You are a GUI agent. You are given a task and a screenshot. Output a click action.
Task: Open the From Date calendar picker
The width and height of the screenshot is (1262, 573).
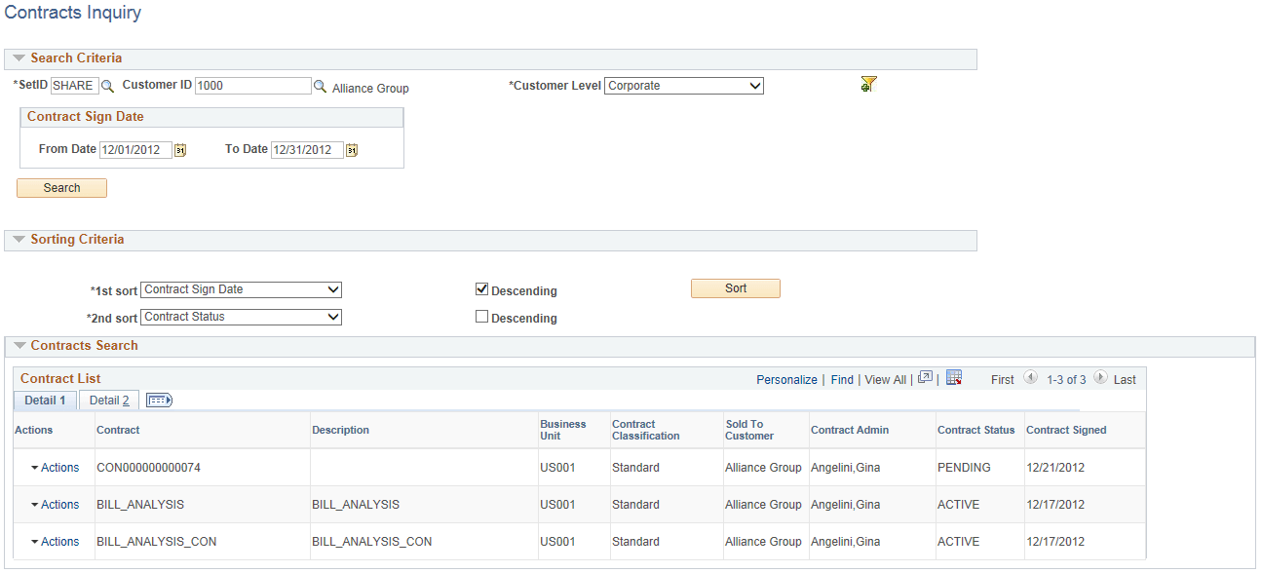pyautogui.click(x=179, y=150)
